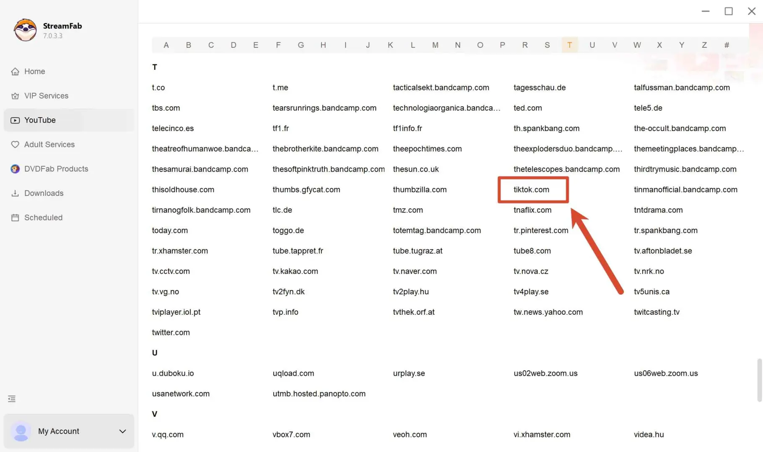The height and width of the screenshot is (452, 763).
Task: Open the tv.naver.com link
Action: [415, 271]
